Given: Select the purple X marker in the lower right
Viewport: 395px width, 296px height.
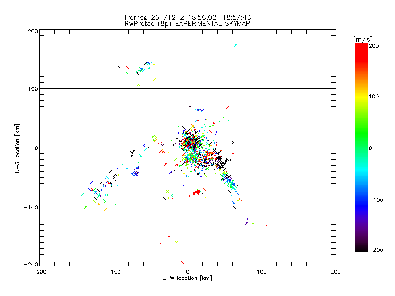Looking at the screenshot, I should click(x=247, y=223).
